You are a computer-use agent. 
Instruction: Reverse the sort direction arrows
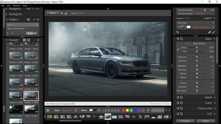tap(75, 110)
